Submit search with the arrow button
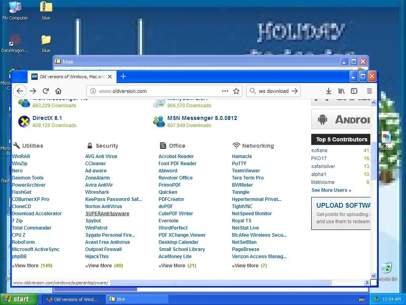Image resolution: width=406 pixels, height=305 pixels. pyautogui.click(x=295, y=91)
